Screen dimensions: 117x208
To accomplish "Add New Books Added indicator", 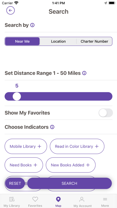I will point(71,165).
